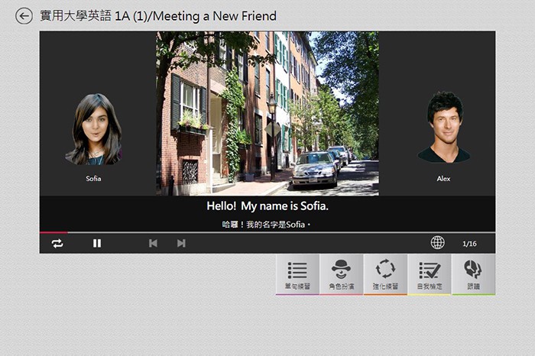Pause the dialogue playback
Screen dimensions: 535x356
click(x=97, y=243)
